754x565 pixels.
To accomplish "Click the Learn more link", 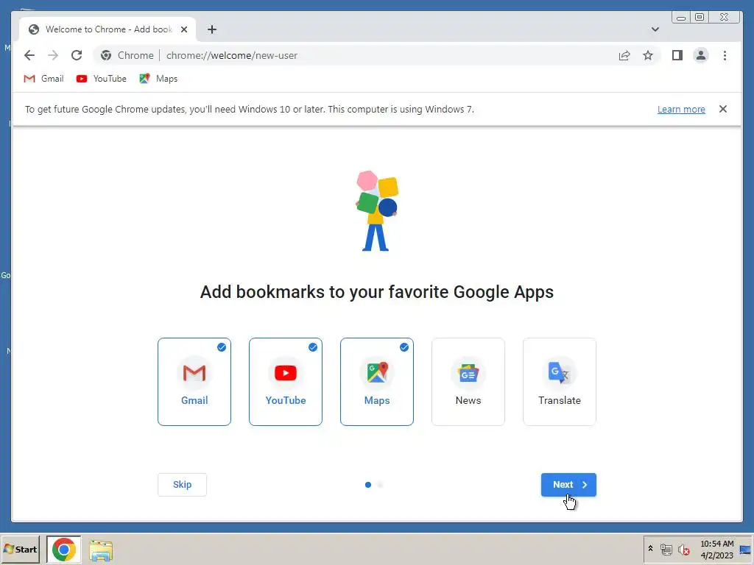I will 681,109.
